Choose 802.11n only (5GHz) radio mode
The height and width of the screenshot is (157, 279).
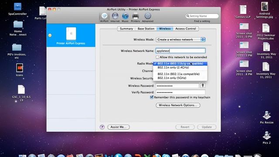(180, 78)
